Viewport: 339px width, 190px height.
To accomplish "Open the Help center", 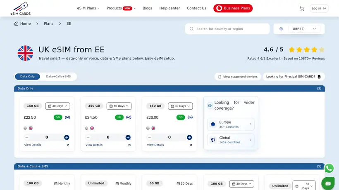I will tap(169, 8).
